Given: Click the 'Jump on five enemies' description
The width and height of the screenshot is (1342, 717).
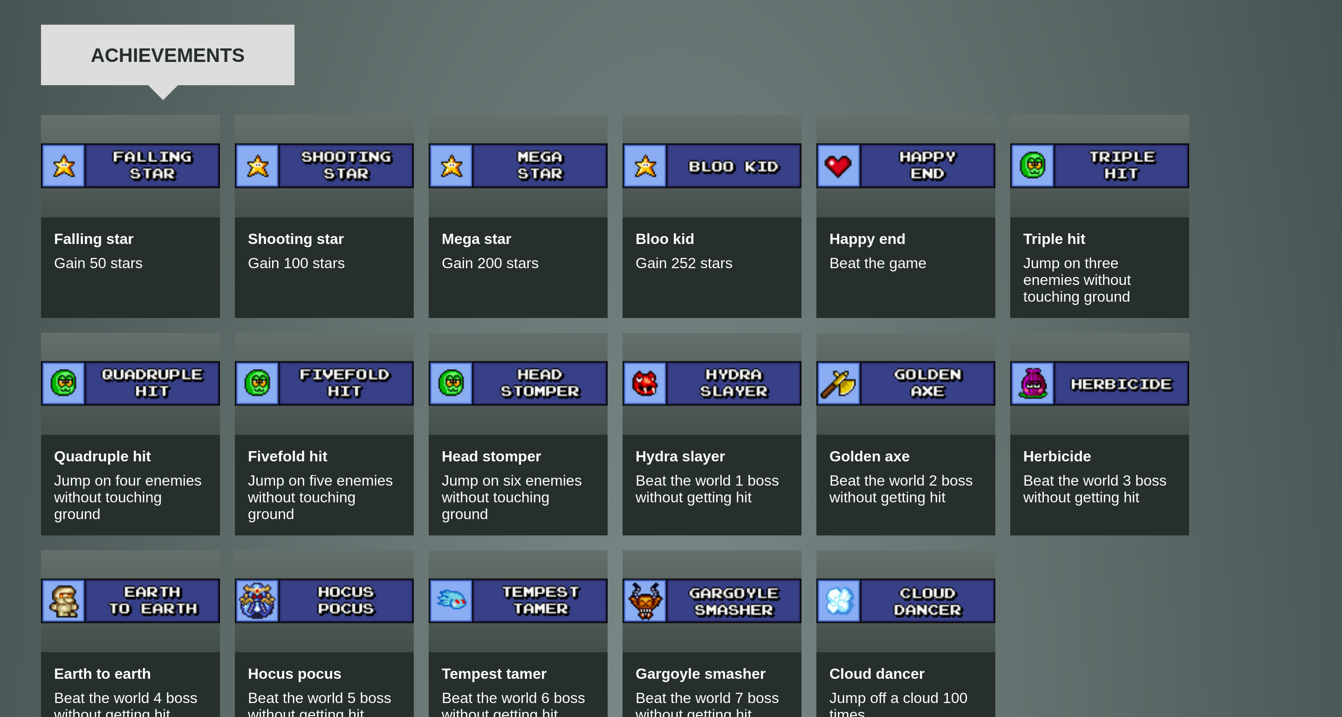Looking at the screenshot, I should click(x=320, y=497).
